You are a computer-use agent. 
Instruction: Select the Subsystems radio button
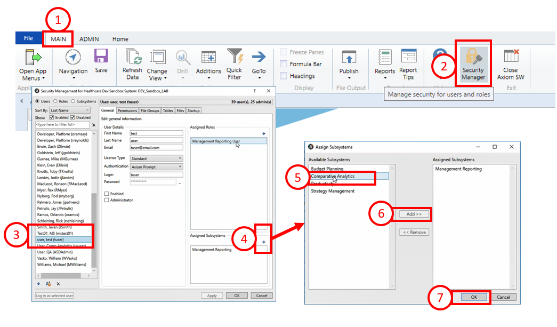tap(73, 101)
